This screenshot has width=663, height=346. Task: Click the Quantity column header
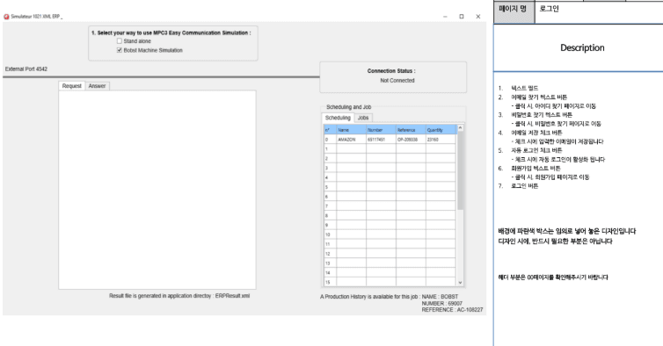coord(441,130)
